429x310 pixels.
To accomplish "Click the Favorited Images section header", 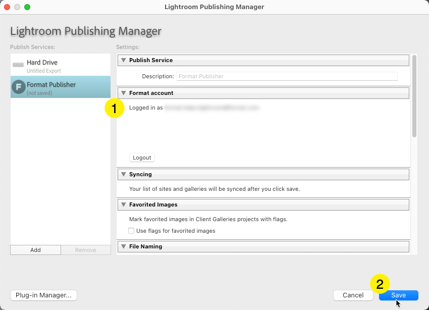I will coord(263,204).
